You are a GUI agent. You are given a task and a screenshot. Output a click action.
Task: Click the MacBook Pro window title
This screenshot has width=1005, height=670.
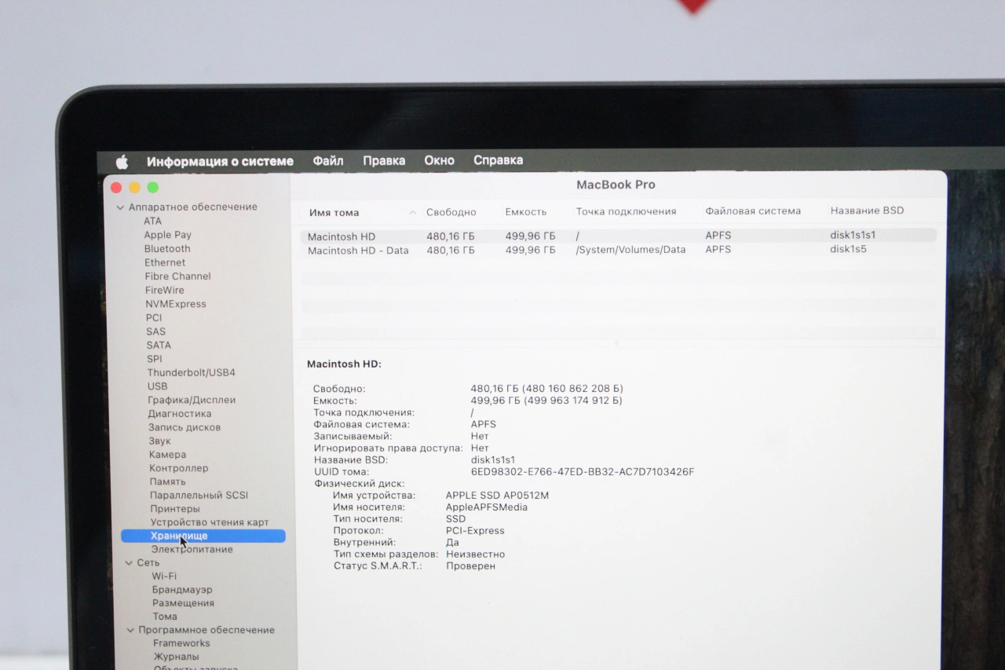click(616, 185)
